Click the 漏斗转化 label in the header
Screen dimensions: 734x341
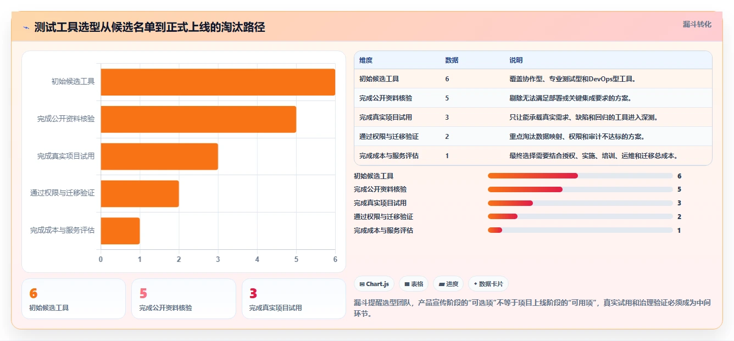697,25
